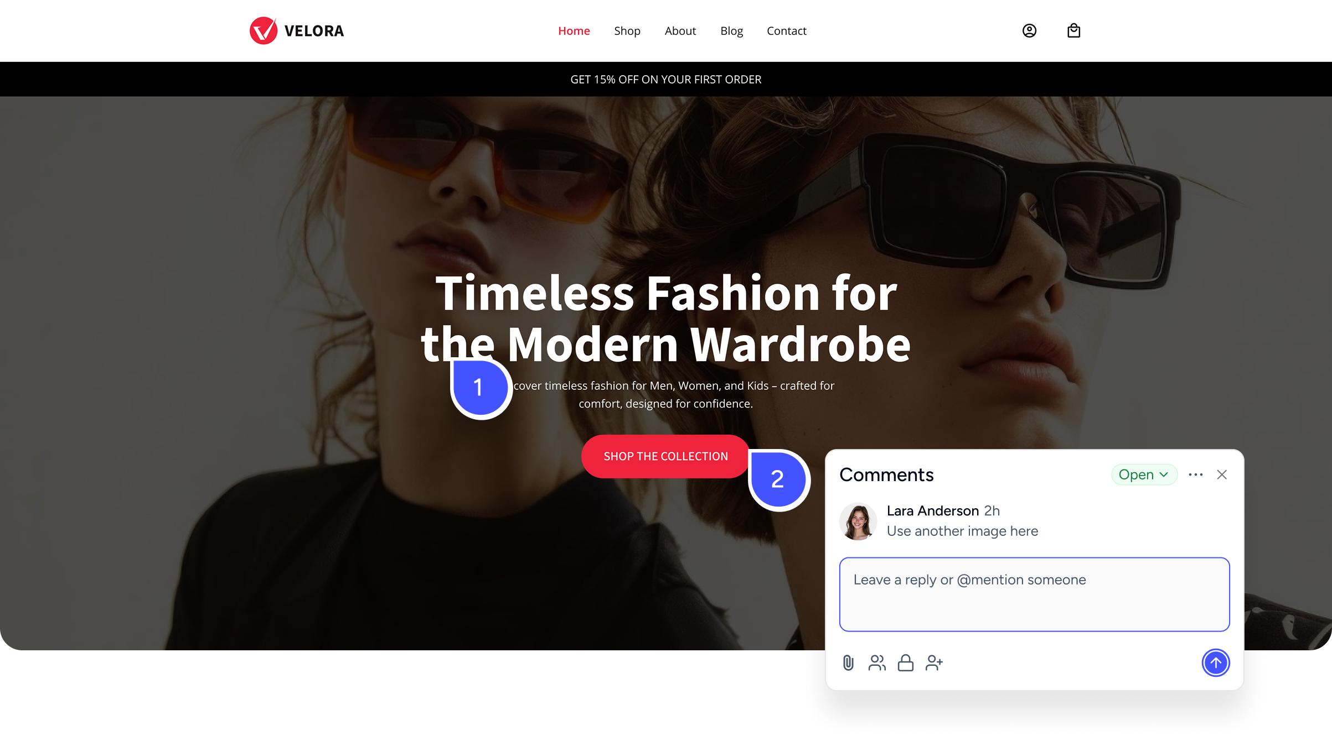Select comment pin number 2
Screen dimensions: 1332x741
coord(779,480)
